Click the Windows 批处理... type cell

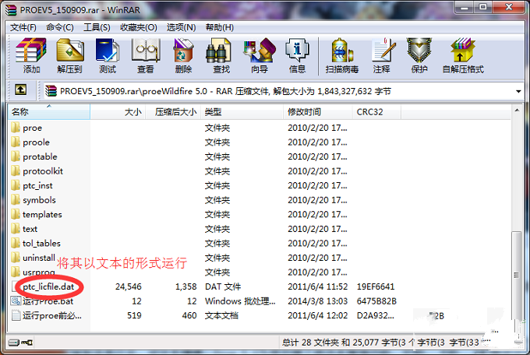[240, 301]
